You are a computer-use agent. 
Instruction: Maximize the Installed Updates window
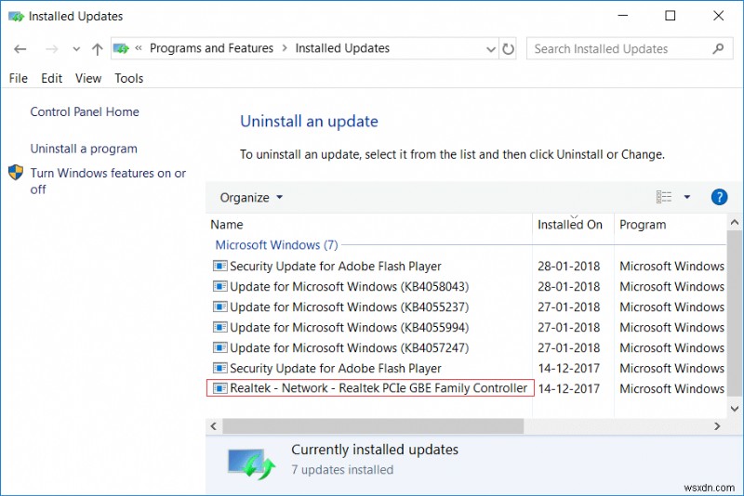tap(671, 16)
